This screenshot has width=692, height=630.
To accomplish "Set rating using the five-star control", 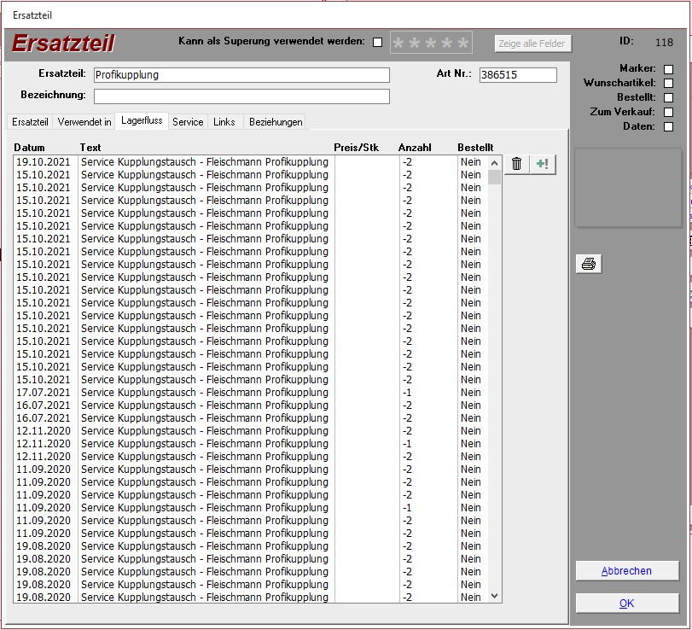I will click(x=431, y=43).
